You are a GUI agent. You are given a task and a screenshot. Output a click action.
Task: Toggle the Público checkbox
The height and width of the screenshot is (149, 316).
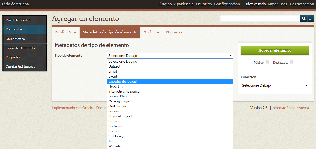(268, 62)
